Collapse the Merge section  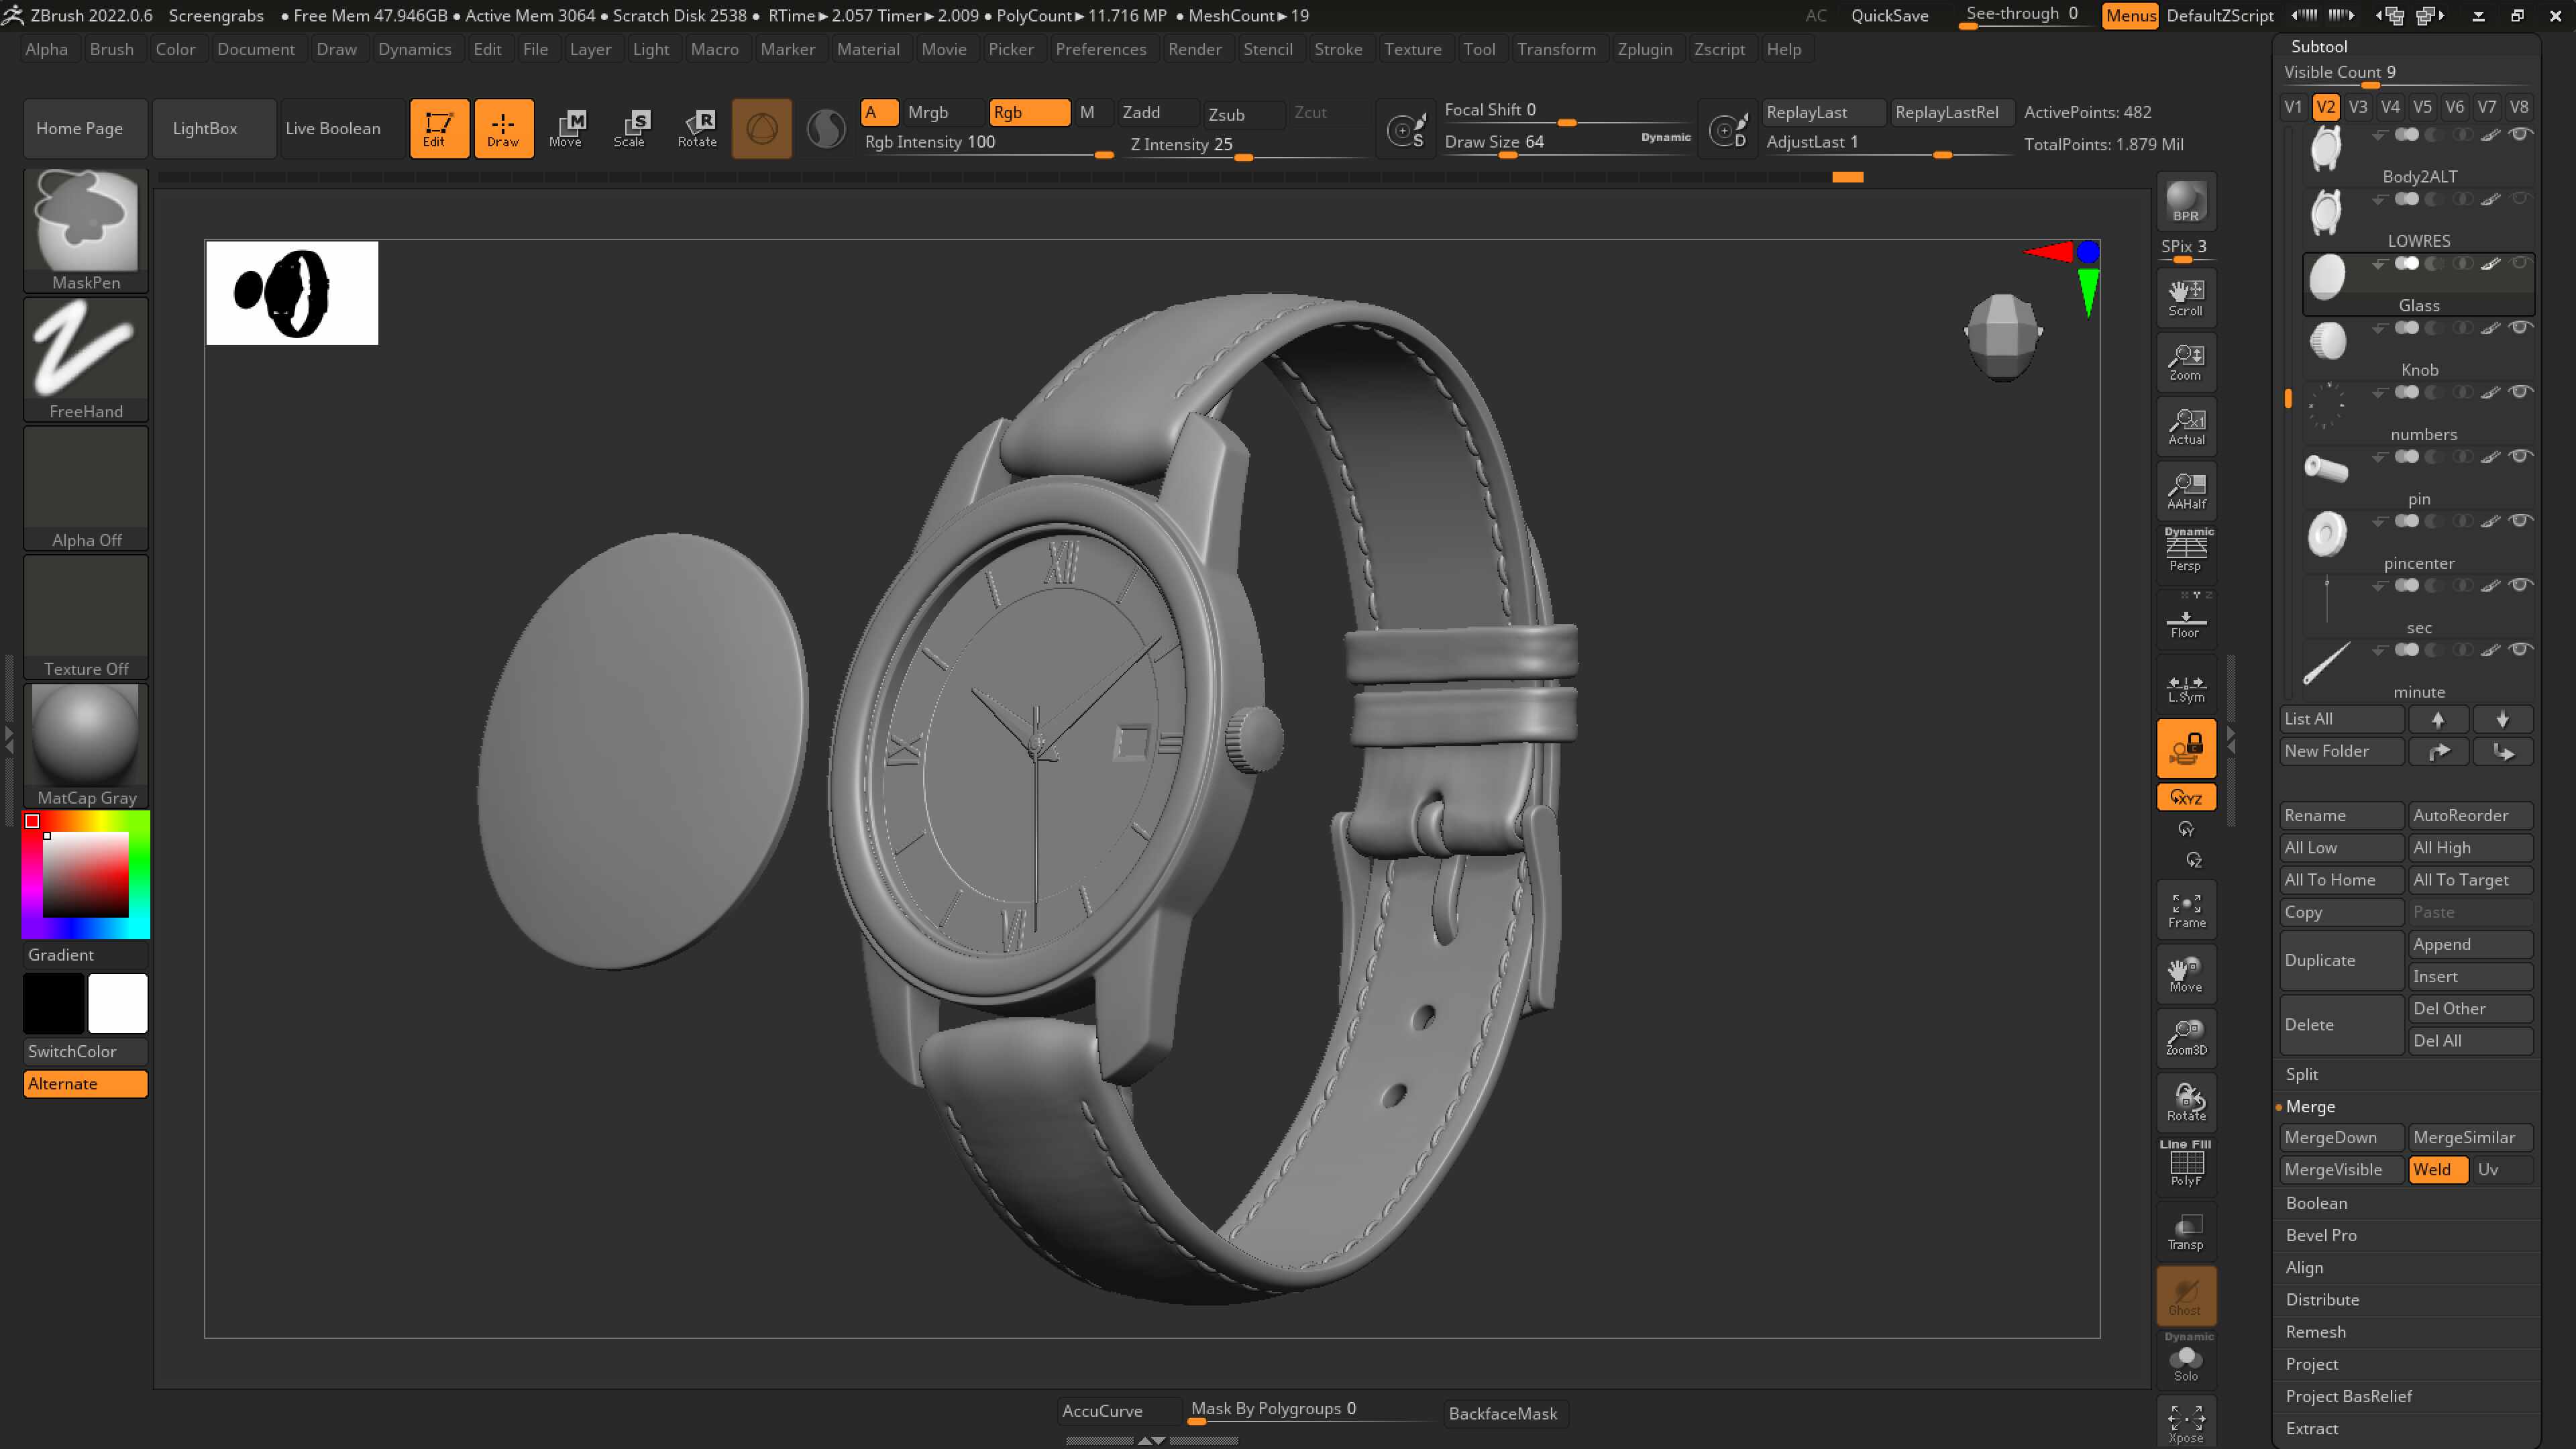click(2312, 1106)
